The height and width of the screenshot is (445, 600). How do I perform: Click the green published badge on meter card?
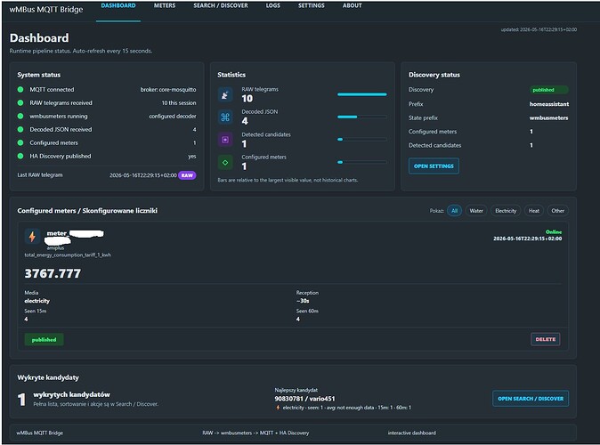44,340
